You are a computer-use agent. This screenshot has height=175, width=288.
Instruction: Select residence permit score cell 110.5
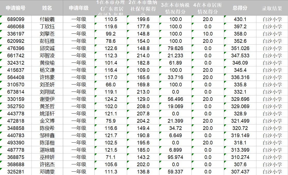pos(111,19)
